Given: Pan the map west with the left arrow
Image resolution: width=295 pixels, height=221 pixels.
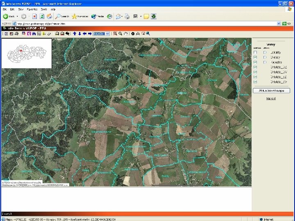Looking at the screenshot, I should (x=85, y=34).
